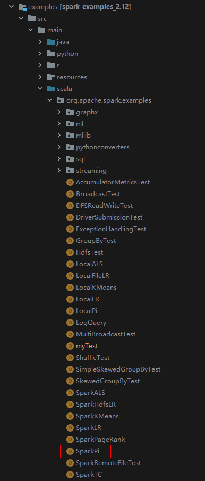Click the org.apache.spark.examples package icon

pos(61,100)
